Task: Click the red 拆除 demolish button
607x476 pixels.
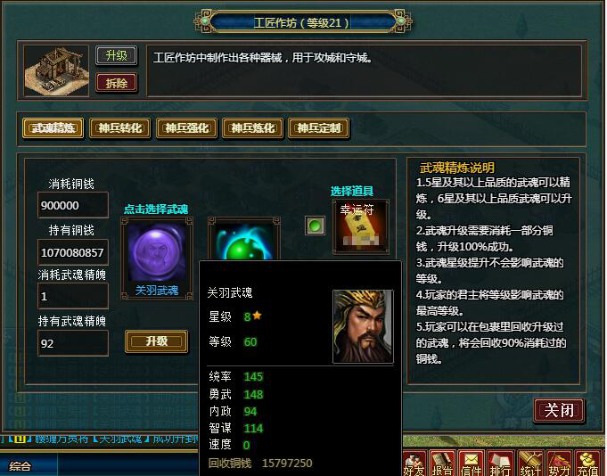Action: click(117, 83)
